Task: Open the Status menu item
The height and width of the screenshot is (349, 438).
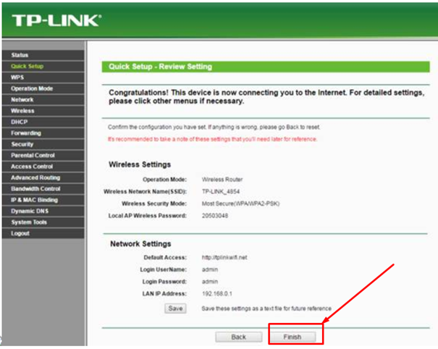Action: click(x=43, y=55)
